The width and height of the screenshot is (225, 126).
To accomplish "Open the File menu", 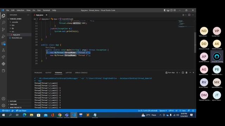I will pos(8,10).
